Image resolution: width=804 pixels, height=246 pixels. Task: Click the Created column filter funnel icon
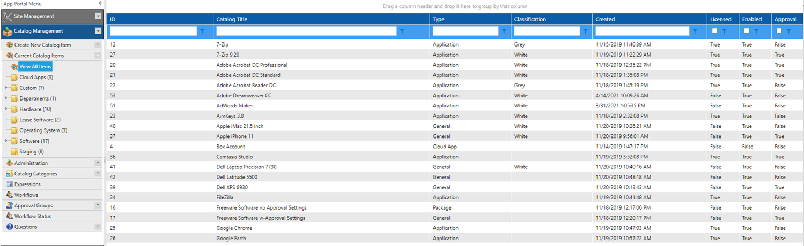point(695,32)
